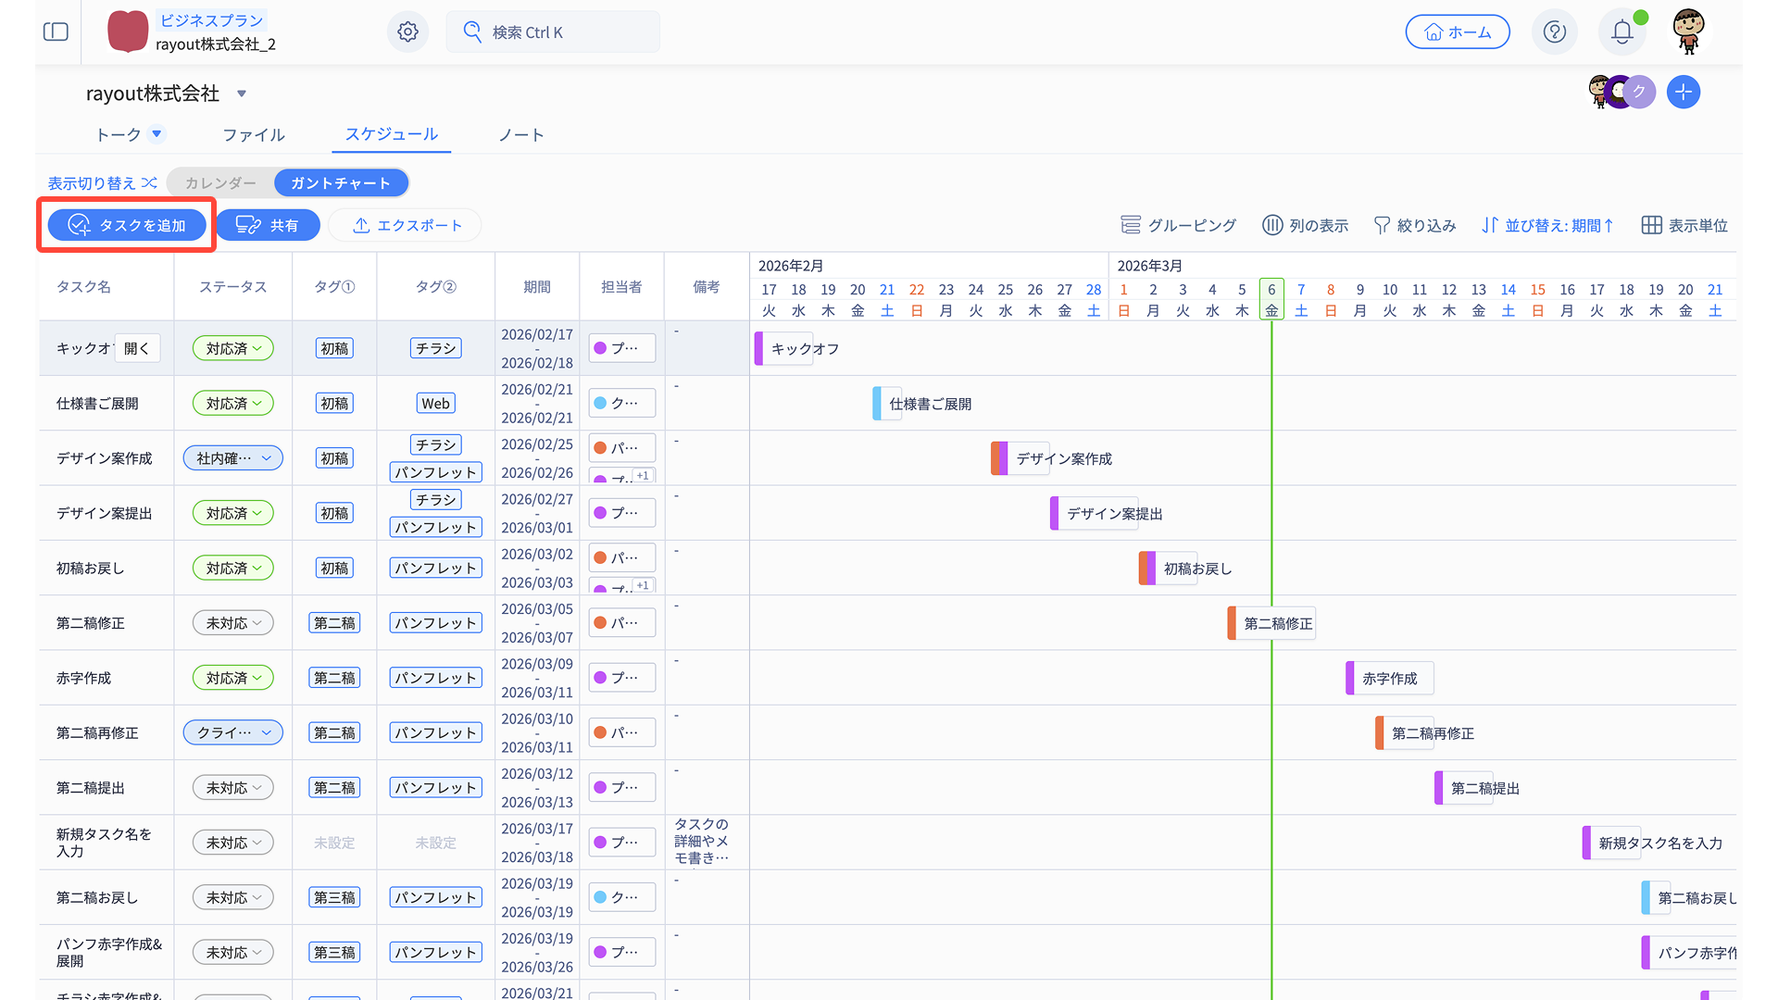Viewport: 1778px width, 1000px height.
Task: Click the notification bell icon
Action: point(1621,32)
